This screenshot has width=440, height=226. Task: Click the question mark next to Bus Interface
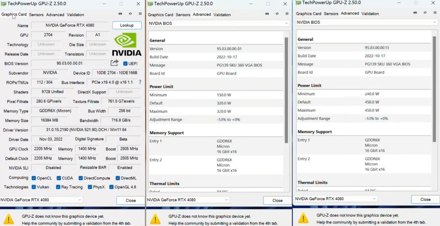point(139,83)
